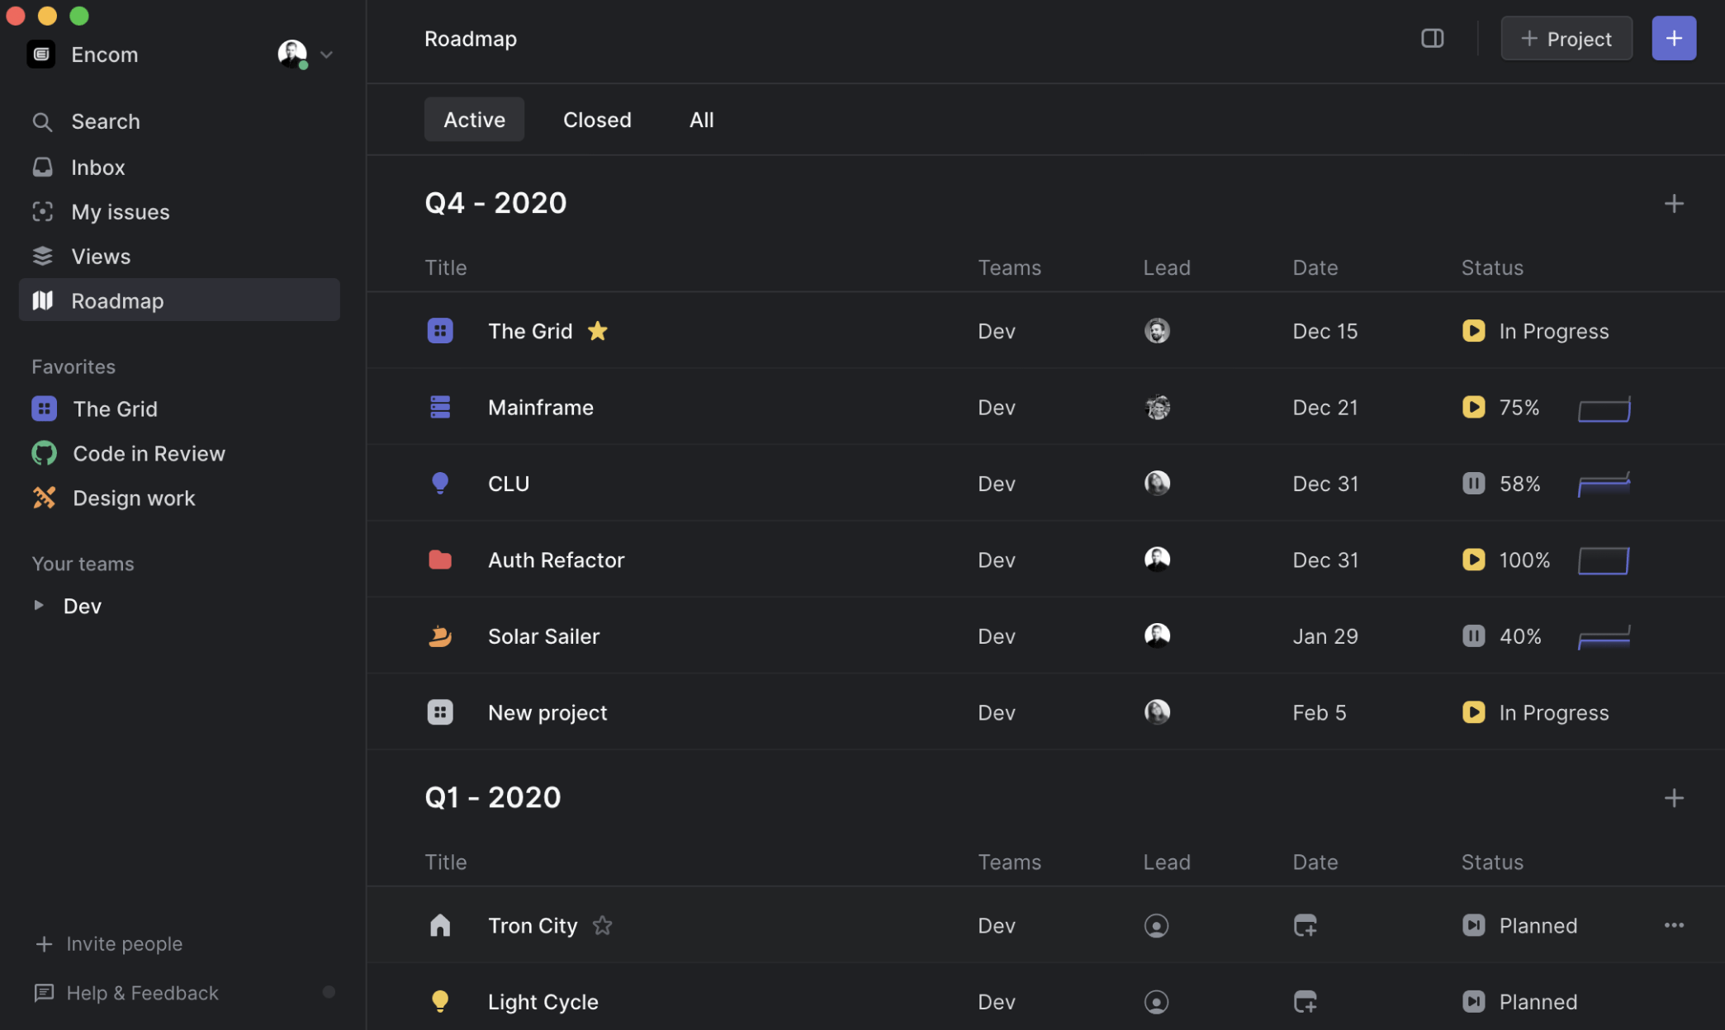Click the Auth Refactor folder icon
This screenshot has height=1030, width=1725.
(x=439, y=560)
